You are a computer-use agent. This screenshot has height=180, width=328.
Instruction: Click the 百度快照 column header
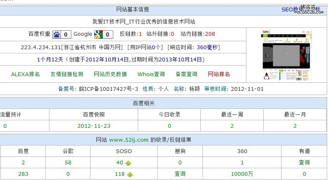click(x=94, y=115)
